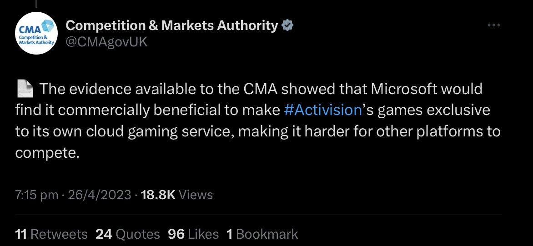Click the document emoji starting the tweet

(x=25, y=89)
